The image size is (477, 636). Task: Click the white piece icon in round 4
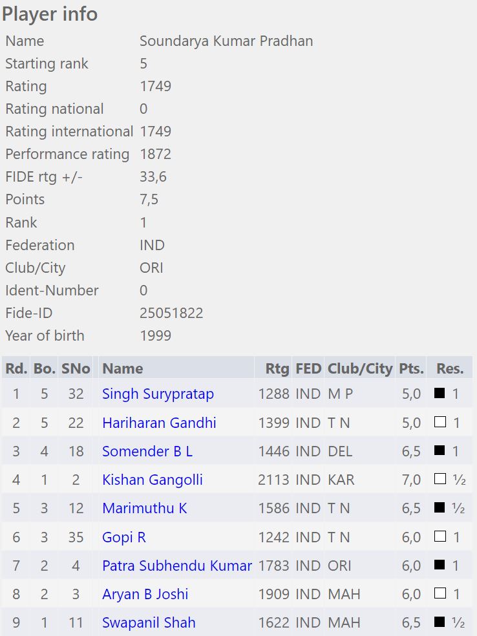[440, 479]
